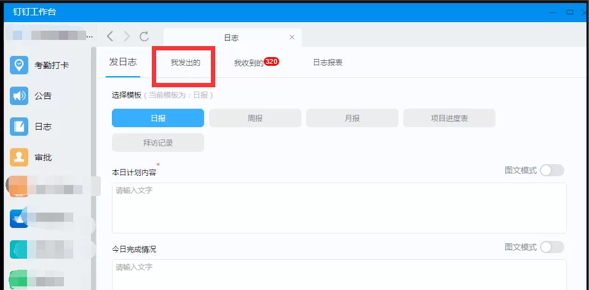Choose the 项目进度表 template

449,118
